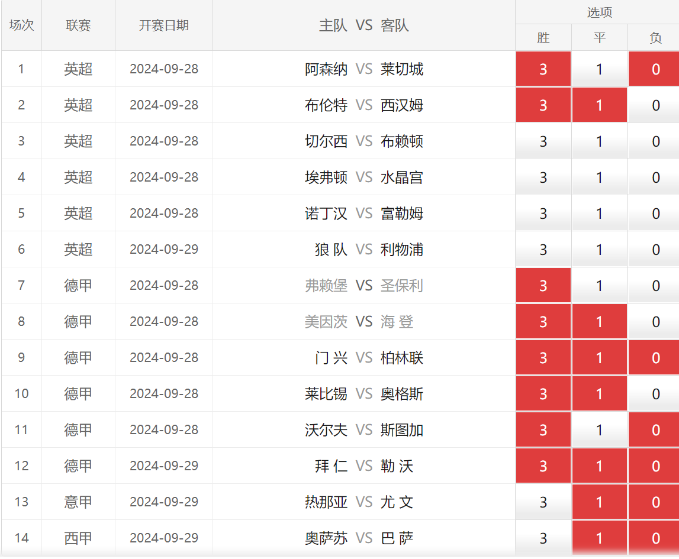Select loss option 0 for 弗赖堡 VS 圣保利
This screenshot has height=559, width=679.
(655, 286)
